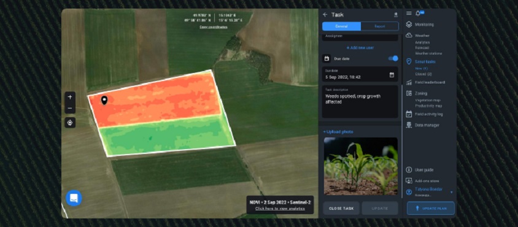Screen dimensions: 518x227
Task: Open Field activity log in the sidebar
Action: pos(429,114)
